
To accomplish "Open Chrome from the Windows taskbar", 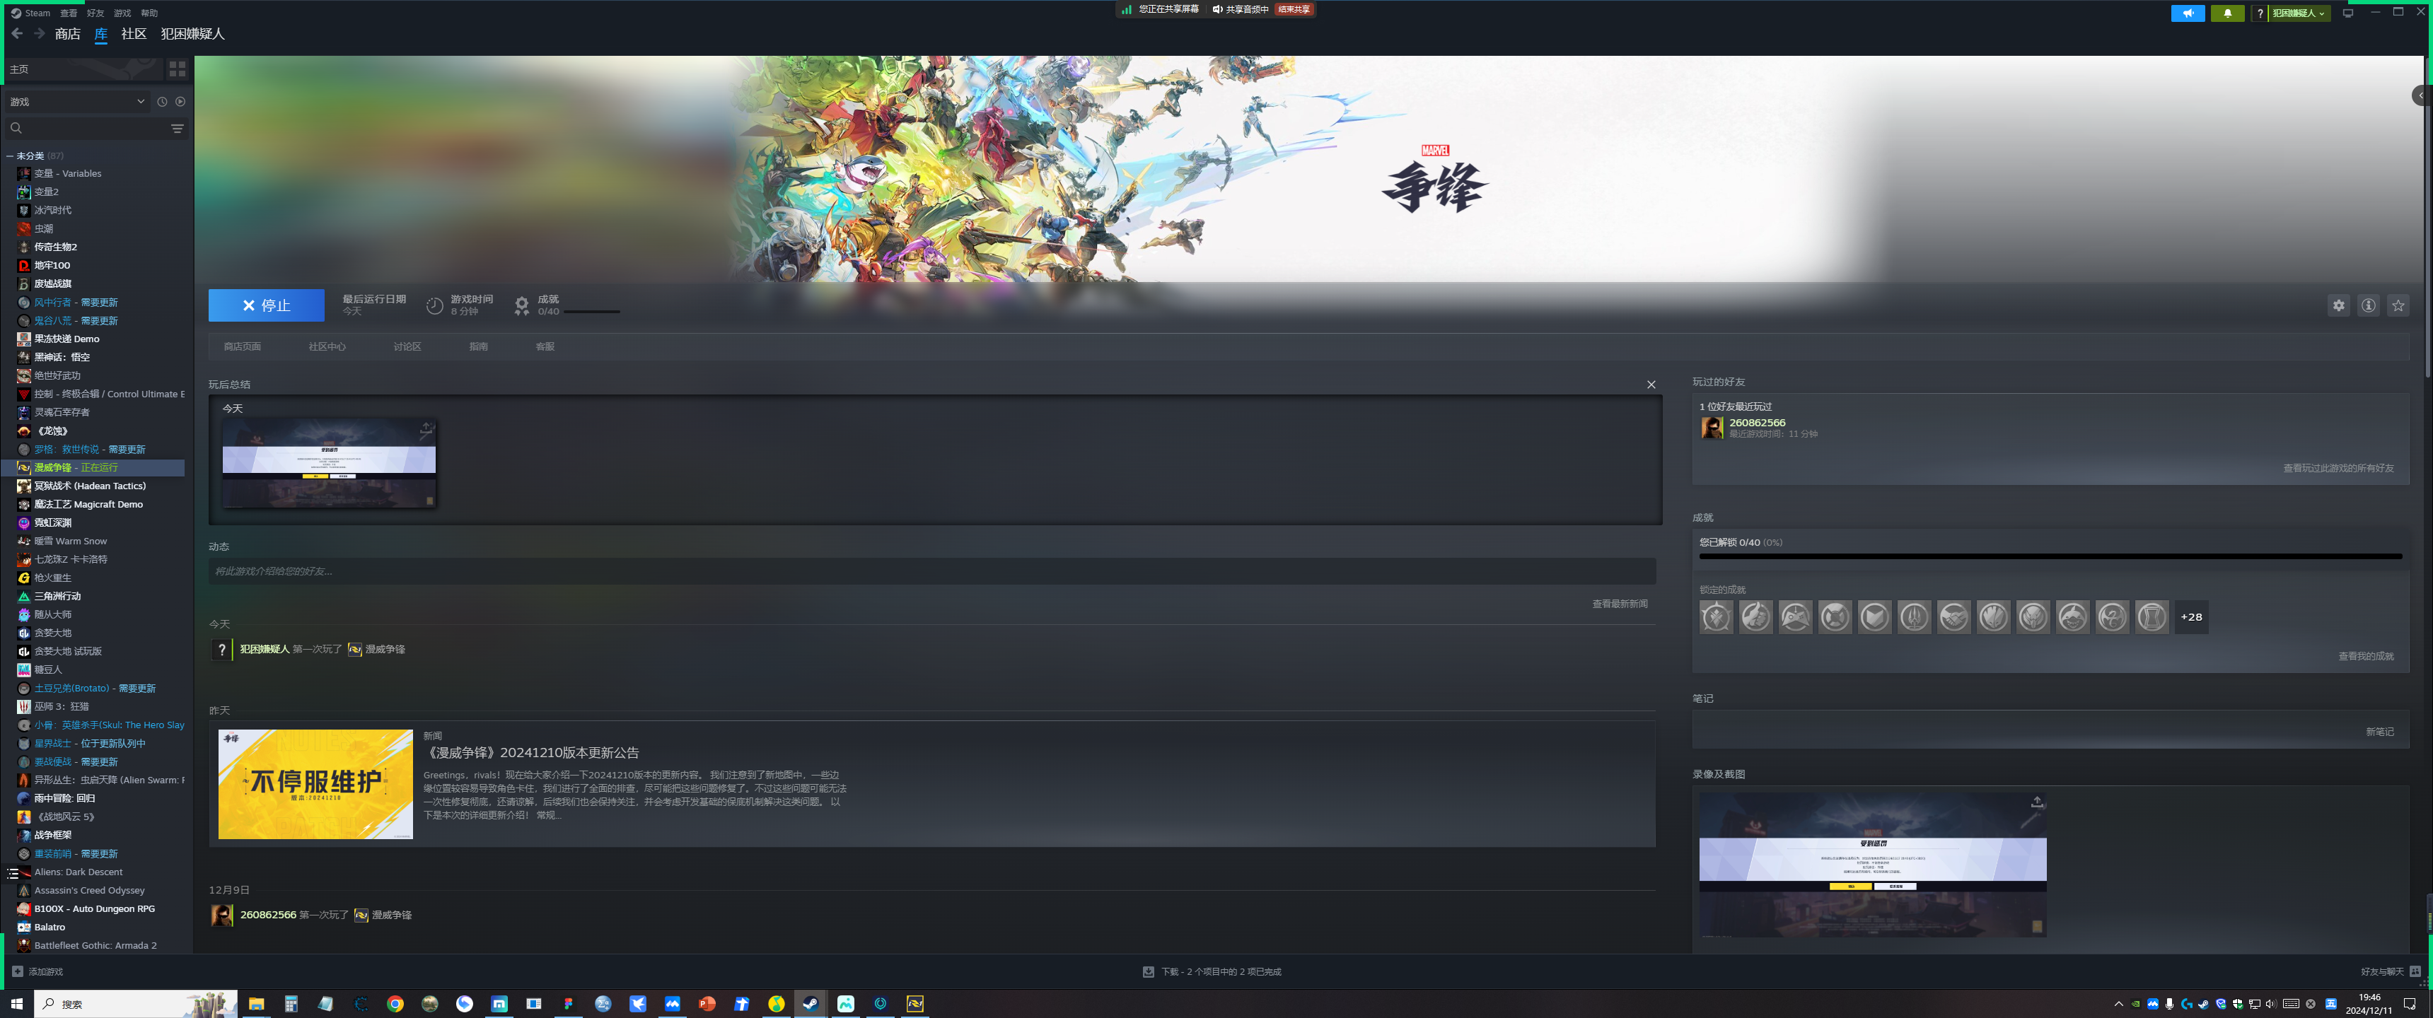I will (x=395, y=1003).
